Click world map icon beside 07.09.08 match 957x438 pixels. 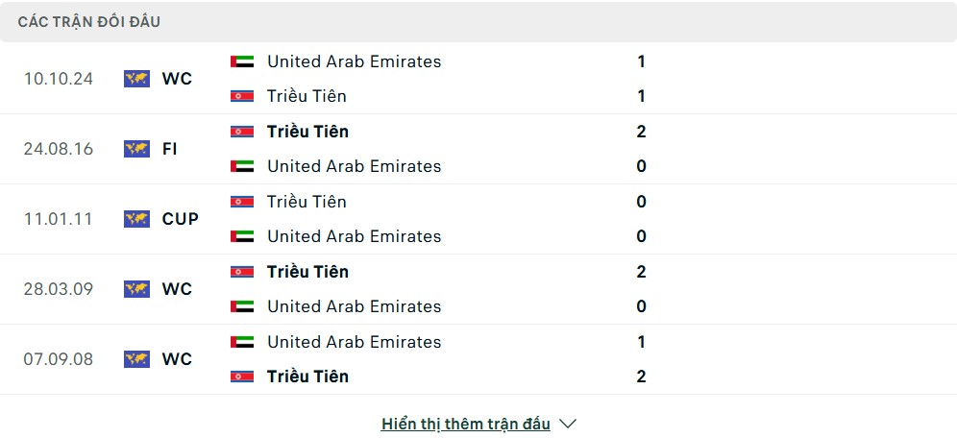[136, 359]
